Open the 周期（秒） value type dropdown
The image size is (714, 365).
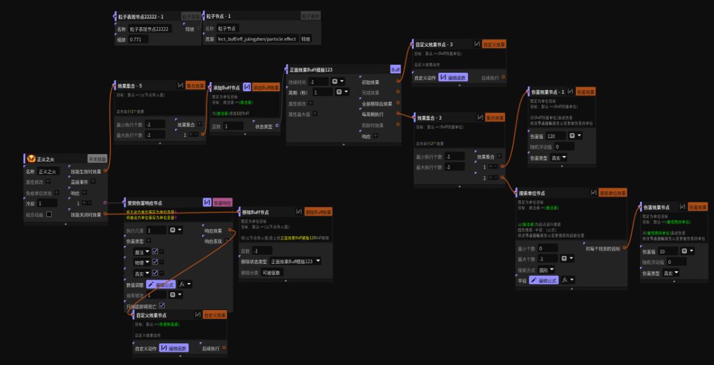coord(342,92)
